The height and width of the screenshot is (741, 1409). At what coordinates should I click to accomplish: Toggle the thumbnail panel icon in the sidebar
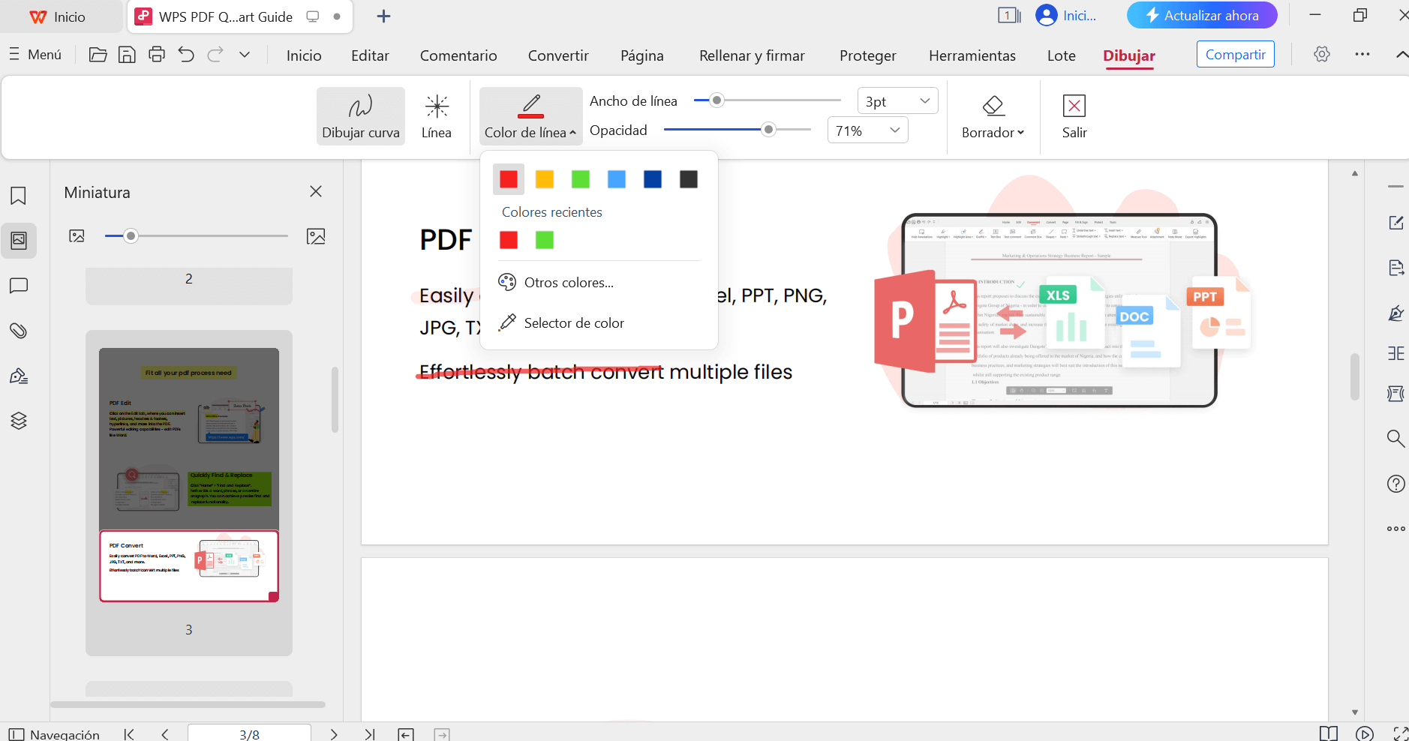pos(19,241)
